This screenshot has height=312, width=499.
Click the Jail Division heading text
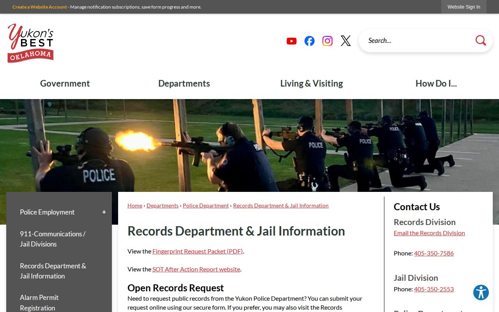(416, 278)
